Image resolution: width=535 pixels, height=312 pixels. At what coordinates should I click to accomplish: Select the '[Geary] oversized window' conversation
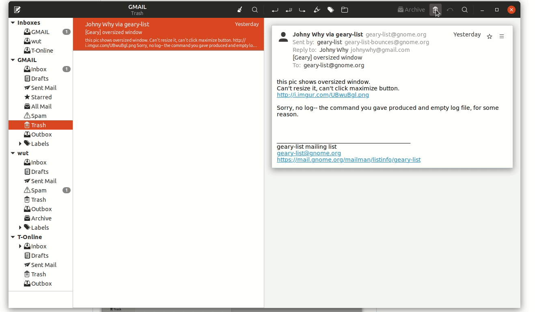click(x=168, y=34)
